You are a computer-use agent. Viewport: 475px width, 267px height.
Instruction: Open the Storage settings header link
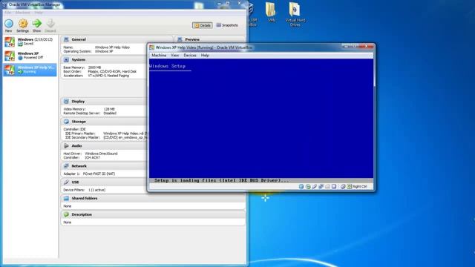pyautogui.click(x=79, y=122)
